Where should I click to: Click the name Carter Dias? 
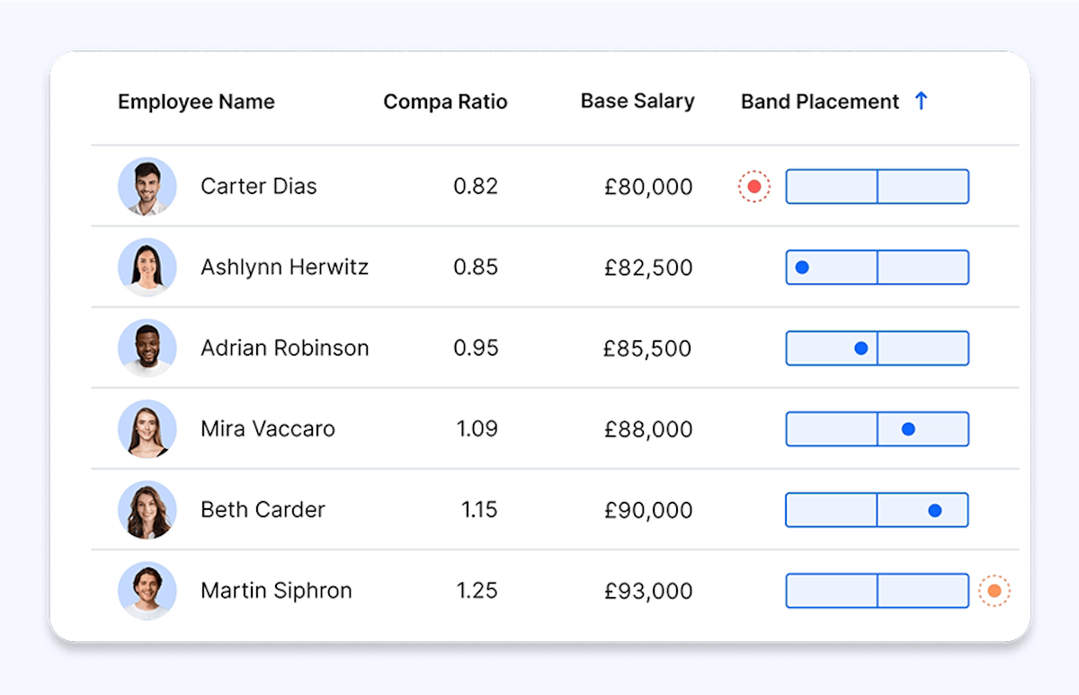258,186
